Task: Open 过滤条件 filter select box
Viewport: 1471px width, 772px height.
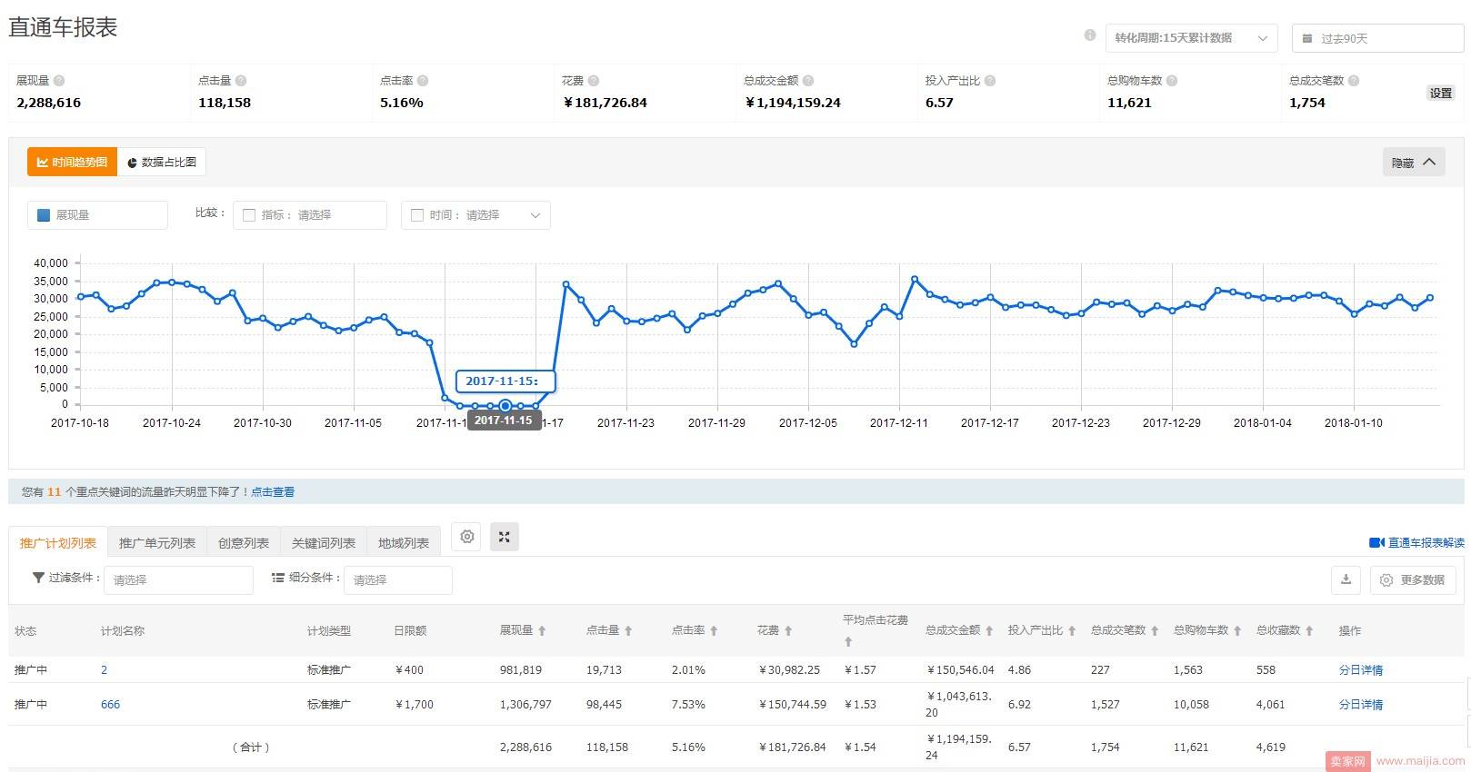Action: tap(178, 579)
